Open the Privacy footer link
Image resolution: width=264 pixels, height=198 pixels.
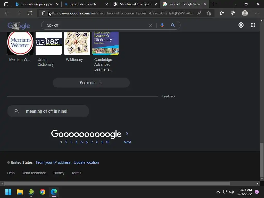point(59,173)
